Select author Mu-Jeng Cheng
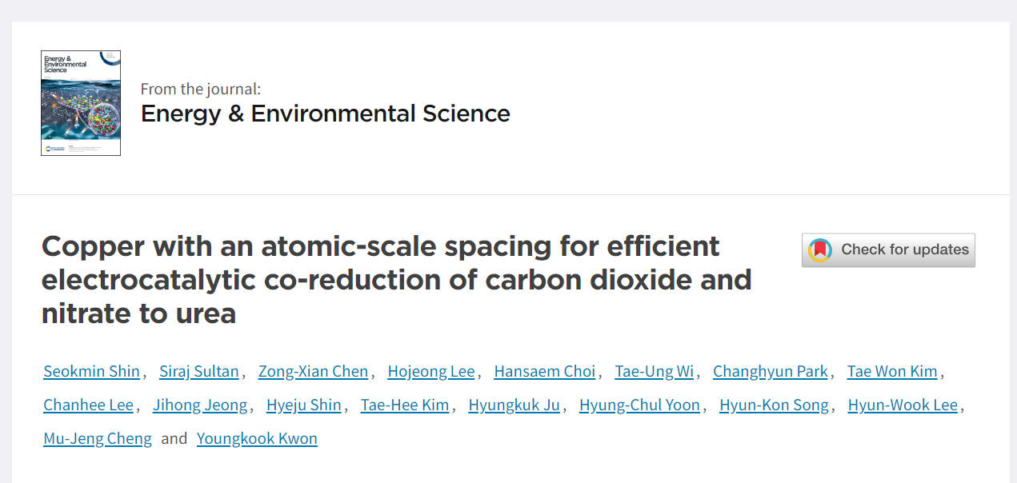The height and width of the screenshot is (483, 1017). [98, 438]
